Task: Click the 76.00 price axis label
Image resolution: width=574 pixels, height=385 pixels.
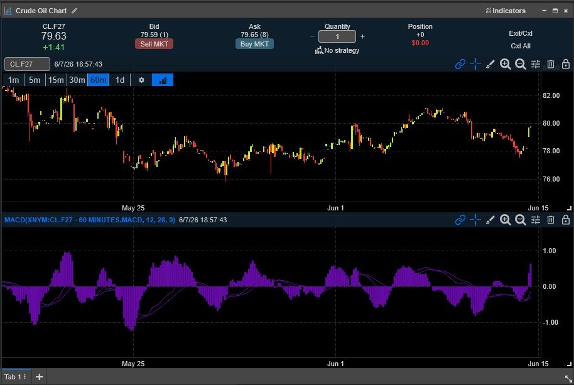Action: click(x=551, y=179)
